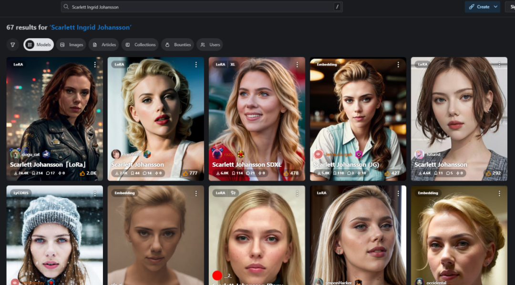Viewport: 515px width, 285px height.
Task: Switch to the Articles tab
Action: coord(104,45)
